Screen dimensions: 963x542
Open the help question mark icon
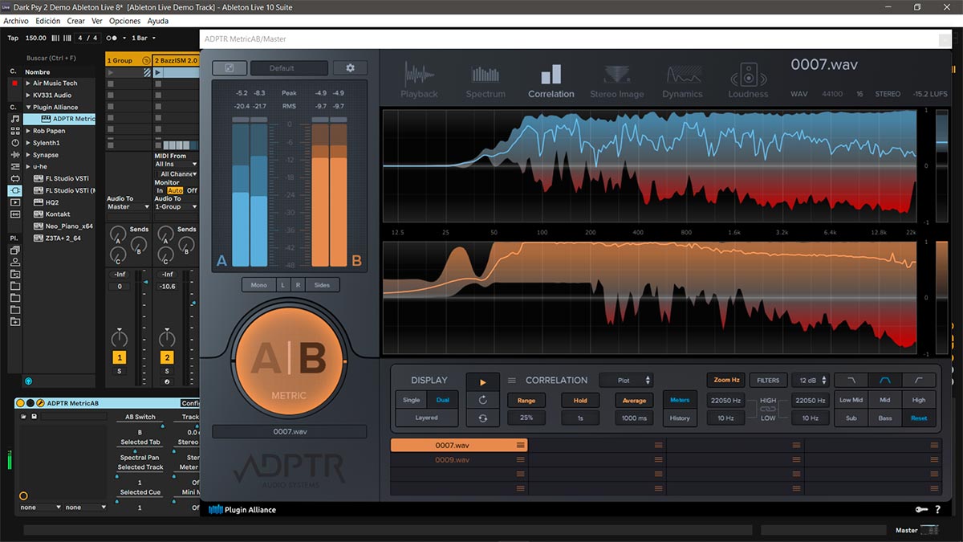pyautogui.click(x=939, y=510)
